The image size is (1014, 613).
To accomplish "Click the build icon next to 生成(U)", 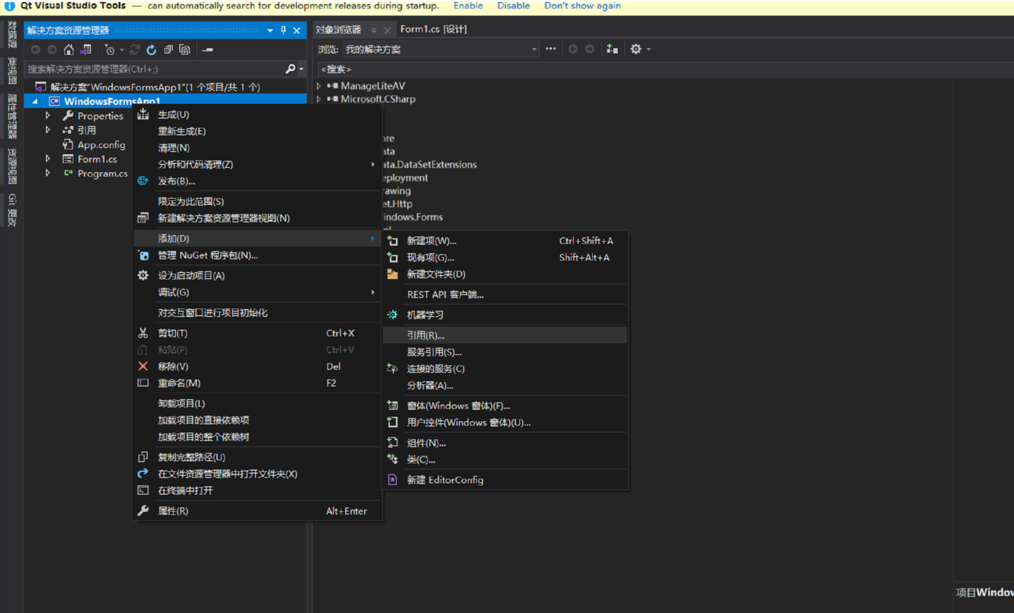I will click(x=143, y=115).
